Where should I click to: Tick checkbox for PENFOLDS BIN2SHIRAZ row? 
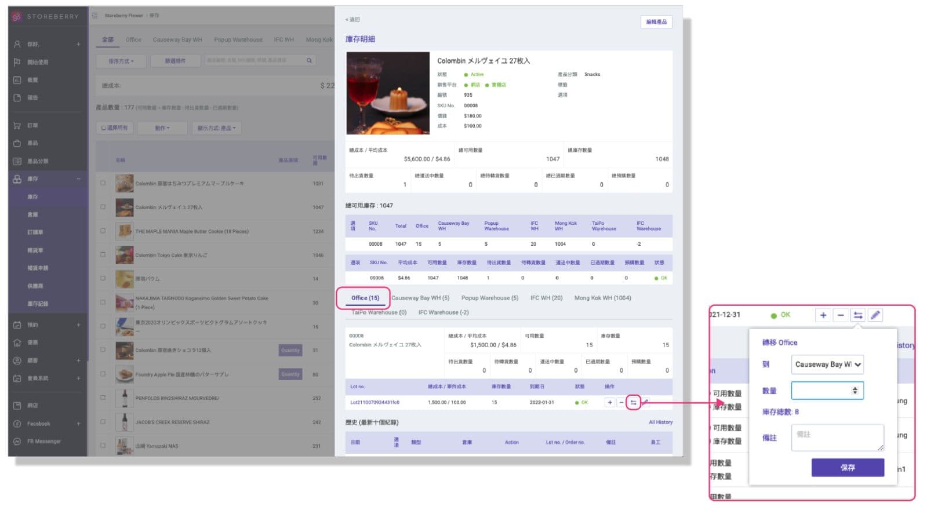tap(103, 398)
